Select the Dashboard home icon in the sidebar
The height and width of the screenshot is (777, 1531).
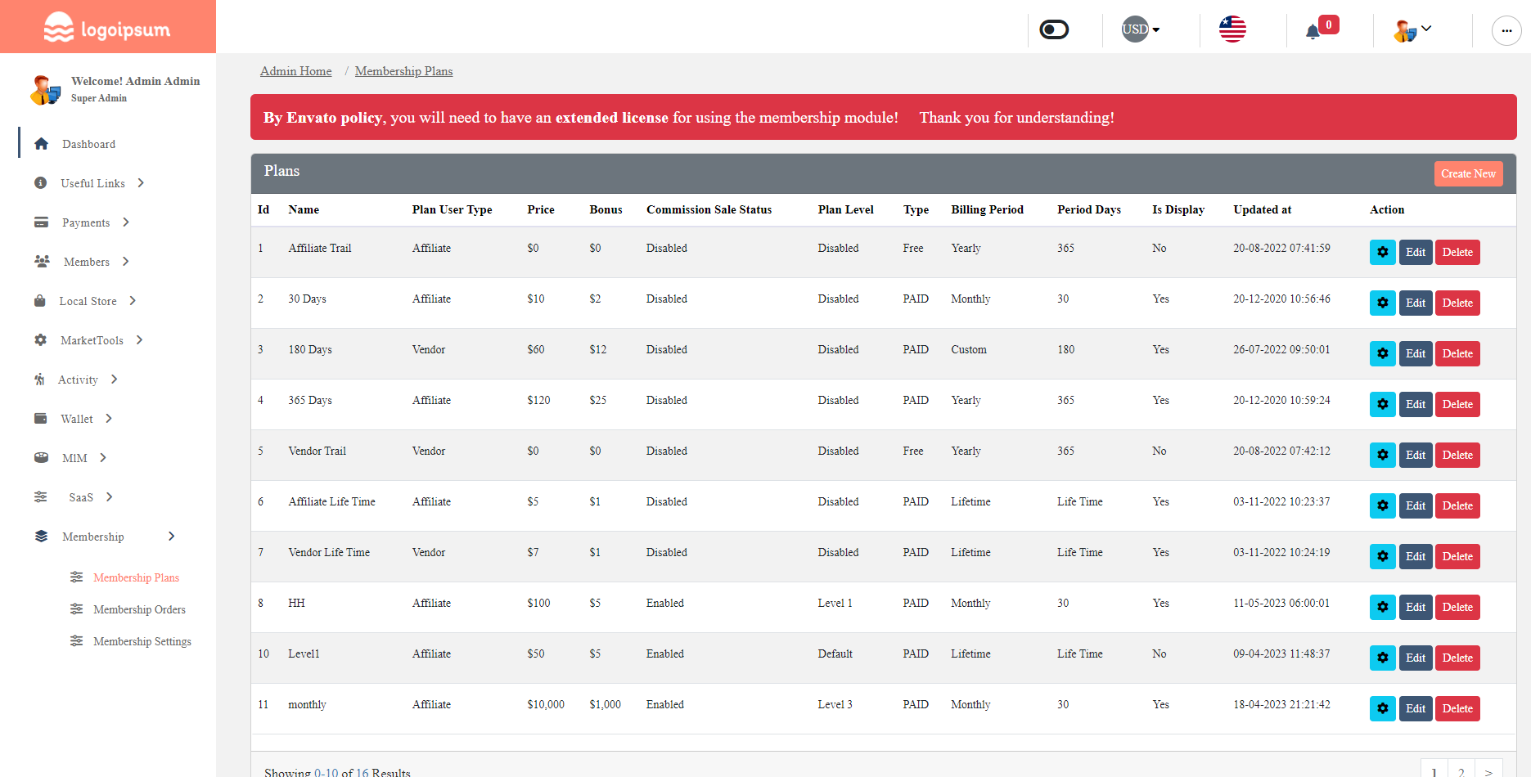(x=41, y=144)
